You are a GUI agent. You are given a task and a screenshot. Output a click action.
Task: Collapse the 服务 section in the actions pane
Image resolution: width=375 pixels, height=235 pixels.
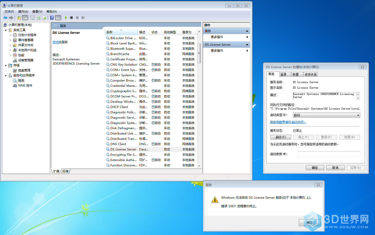tap(247, 31)
